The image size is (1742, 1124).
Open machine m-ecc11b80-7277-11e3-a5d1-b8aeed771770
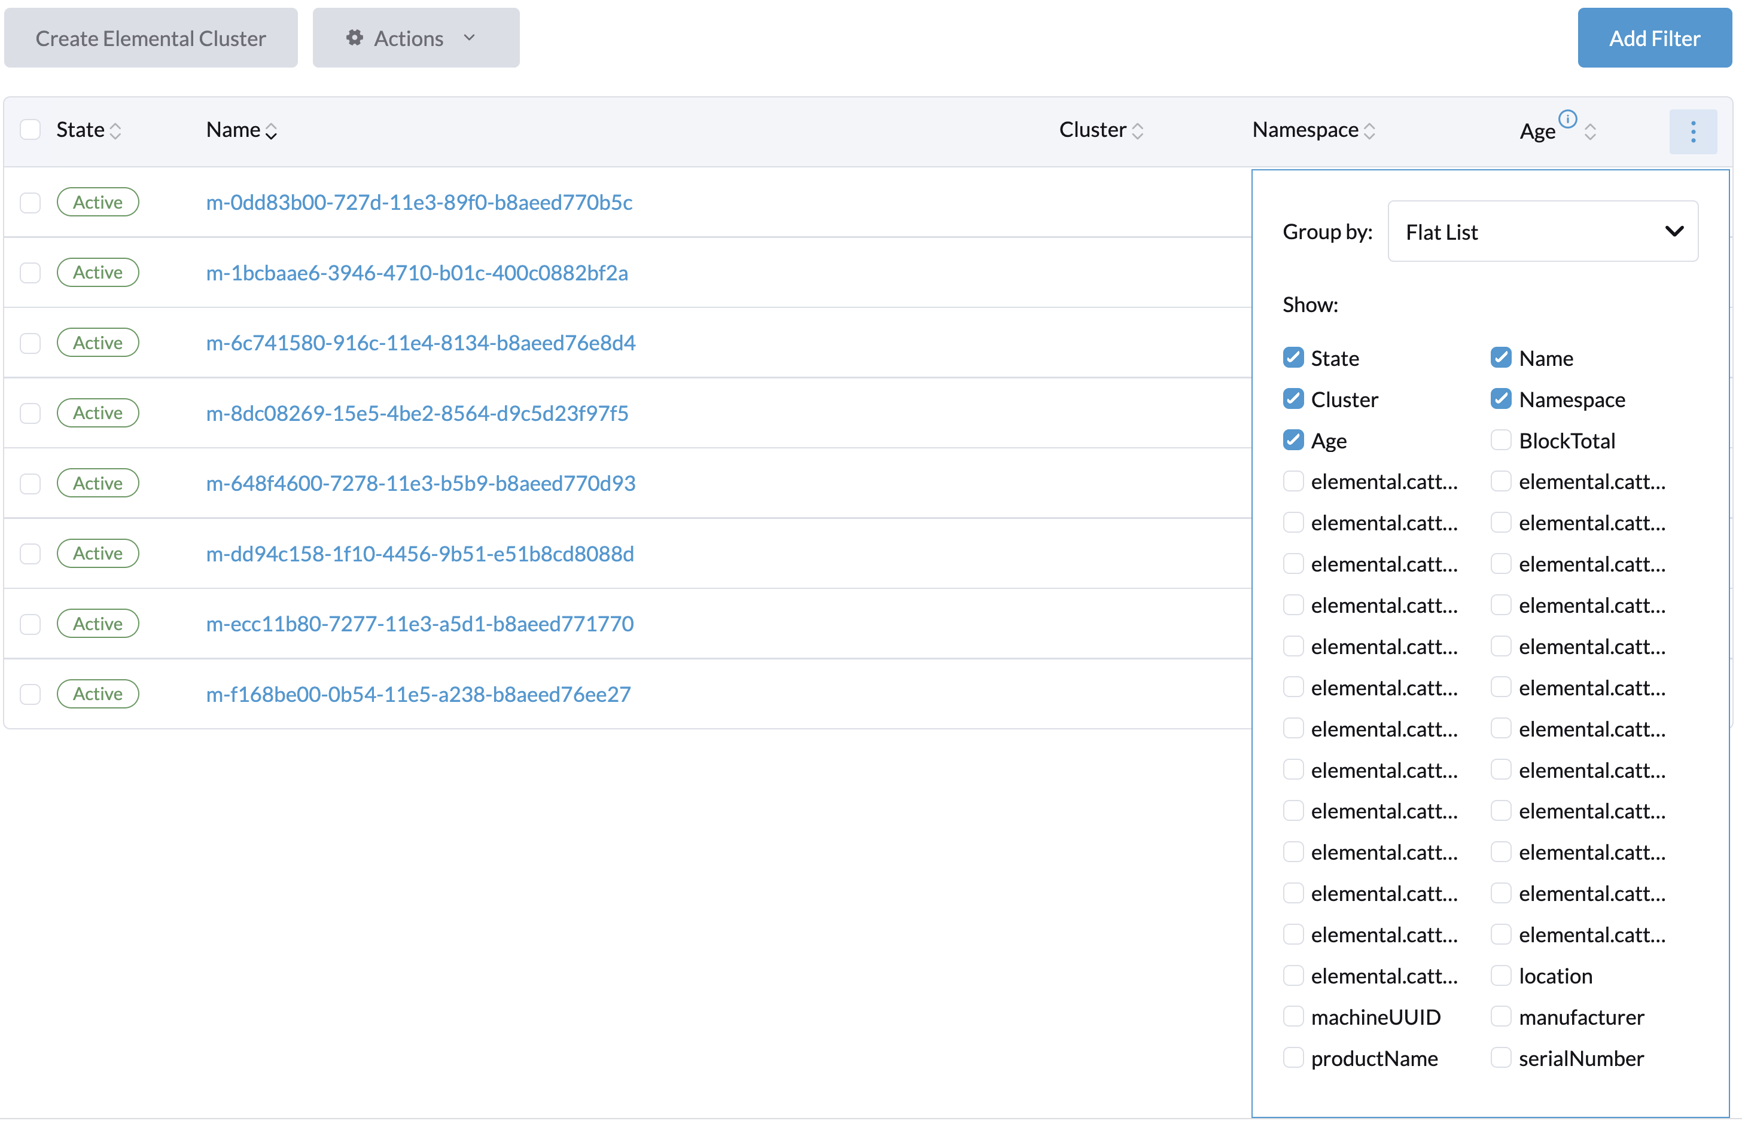(420, 624)
